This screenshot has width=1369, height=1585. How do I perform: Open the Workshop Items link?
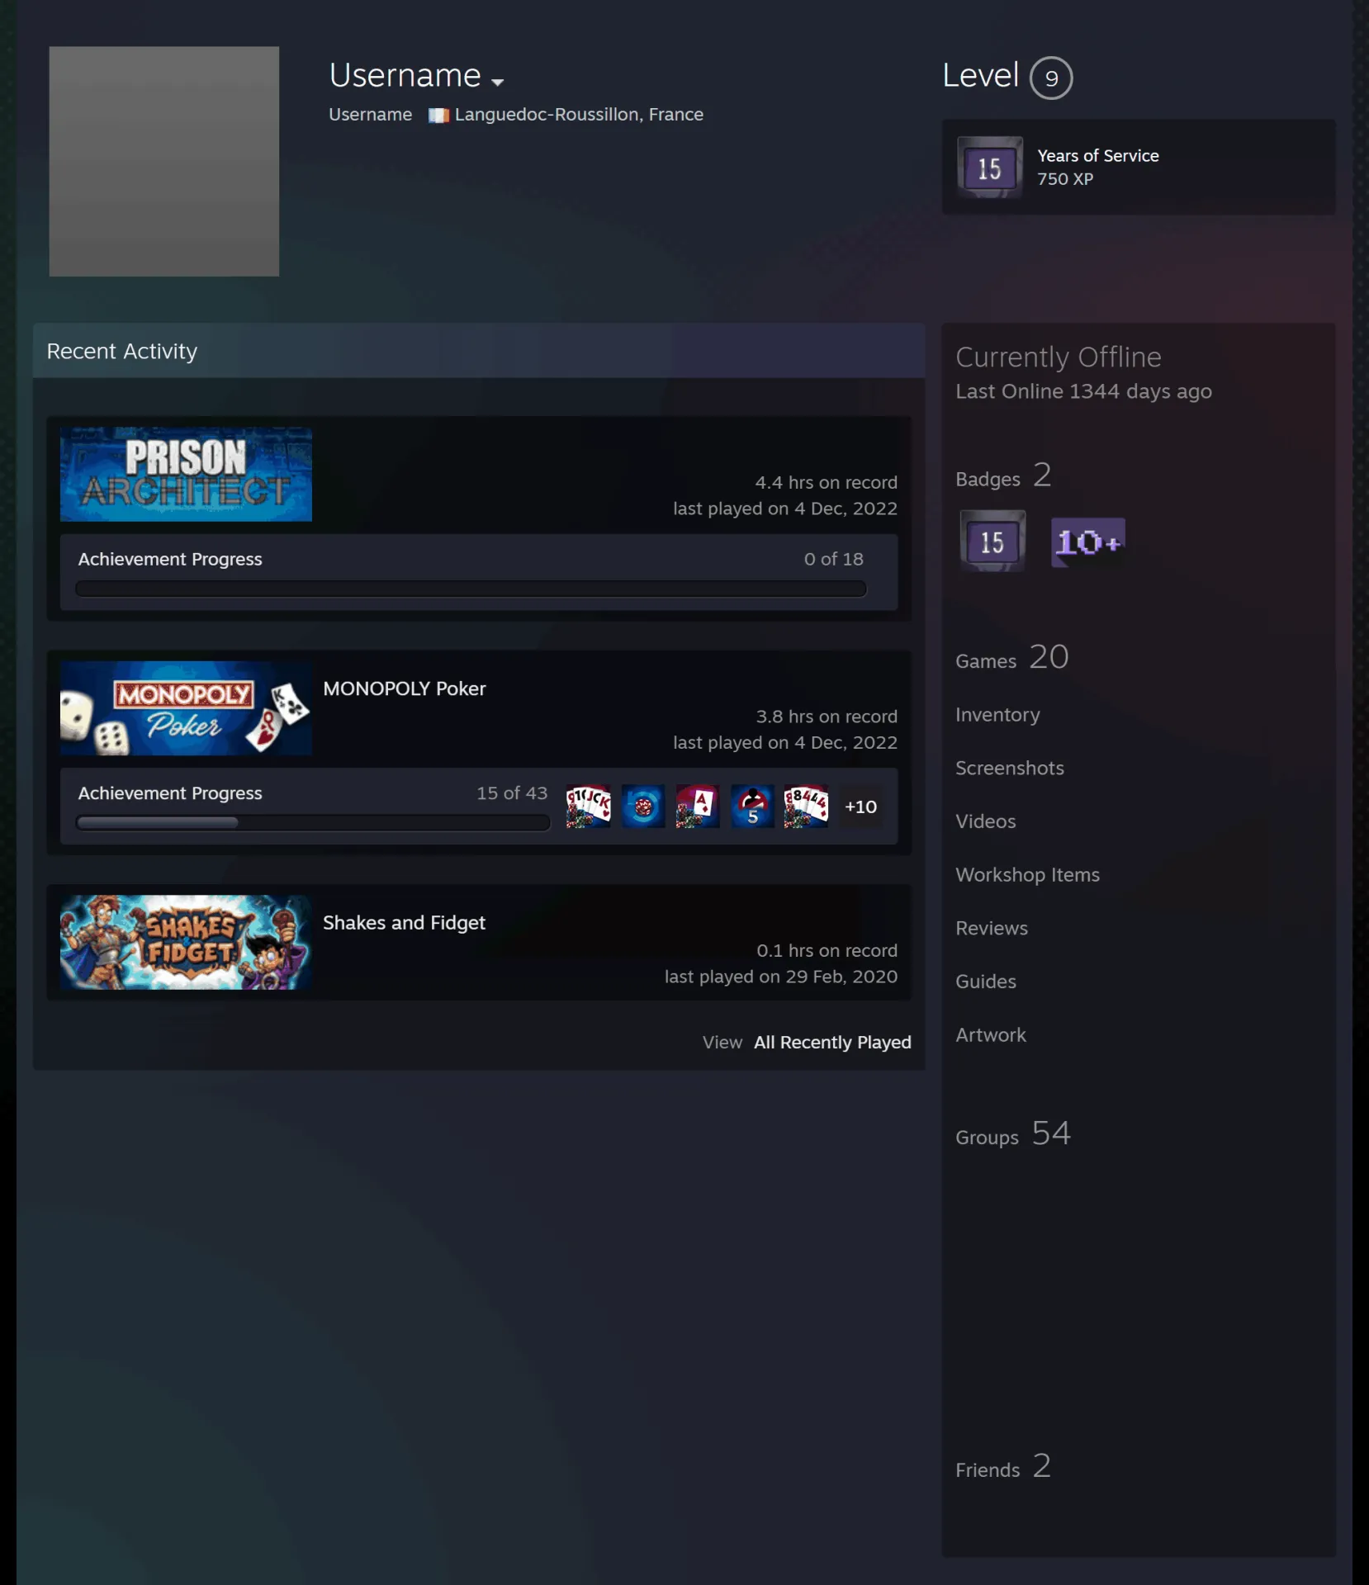coord(1027,874)
